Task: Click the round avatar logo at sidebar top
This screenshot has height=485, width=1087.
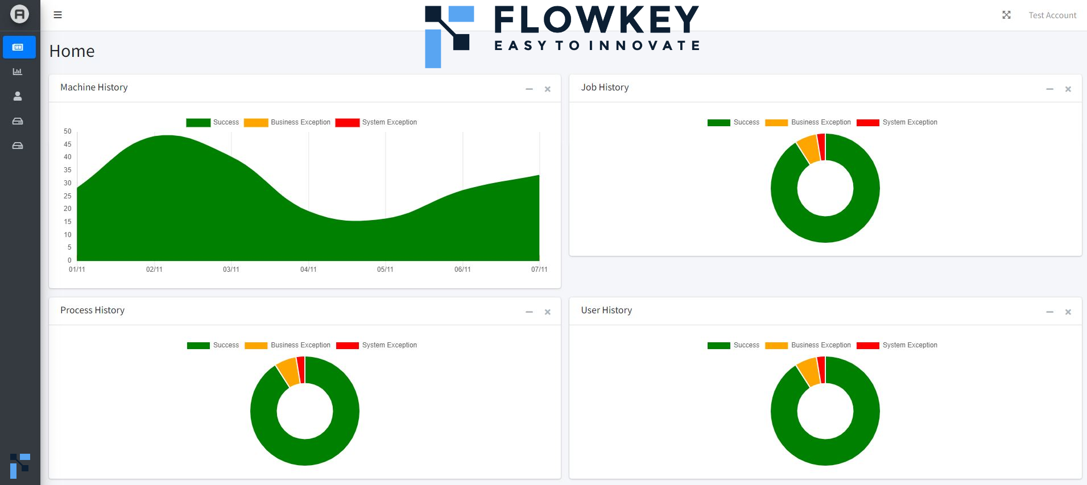Action: 19,14
